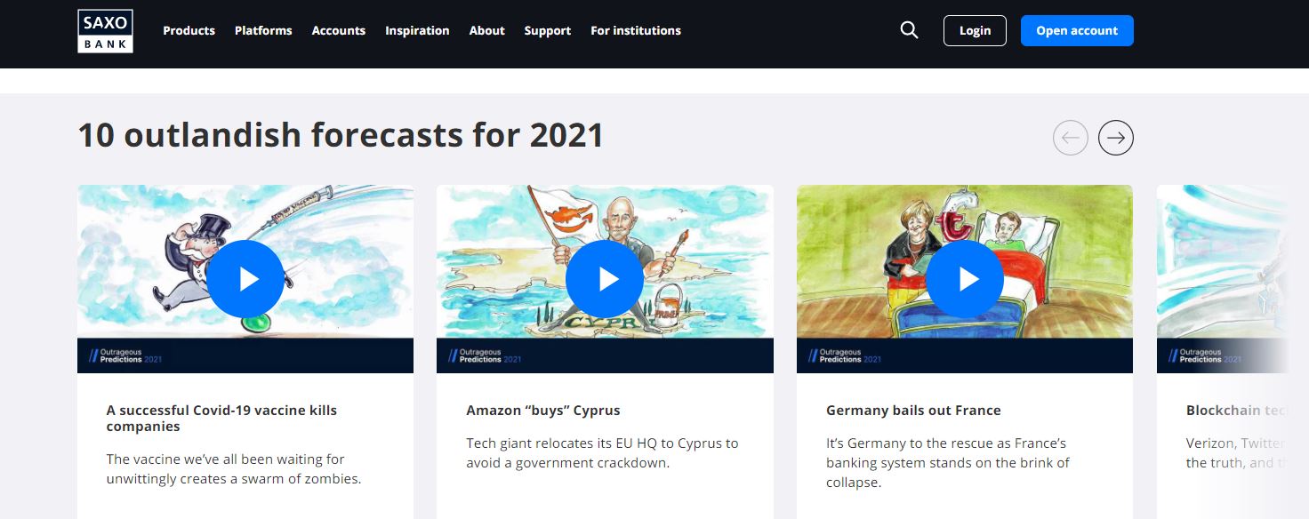Play the Amazon buys Cyprus video

605,279
